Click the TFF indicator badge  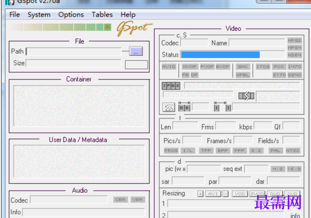206,151
